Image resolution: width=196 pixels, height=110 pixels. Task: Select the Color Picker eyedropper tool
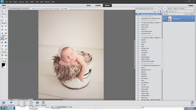pyautogui.click(x=2, y=46)
